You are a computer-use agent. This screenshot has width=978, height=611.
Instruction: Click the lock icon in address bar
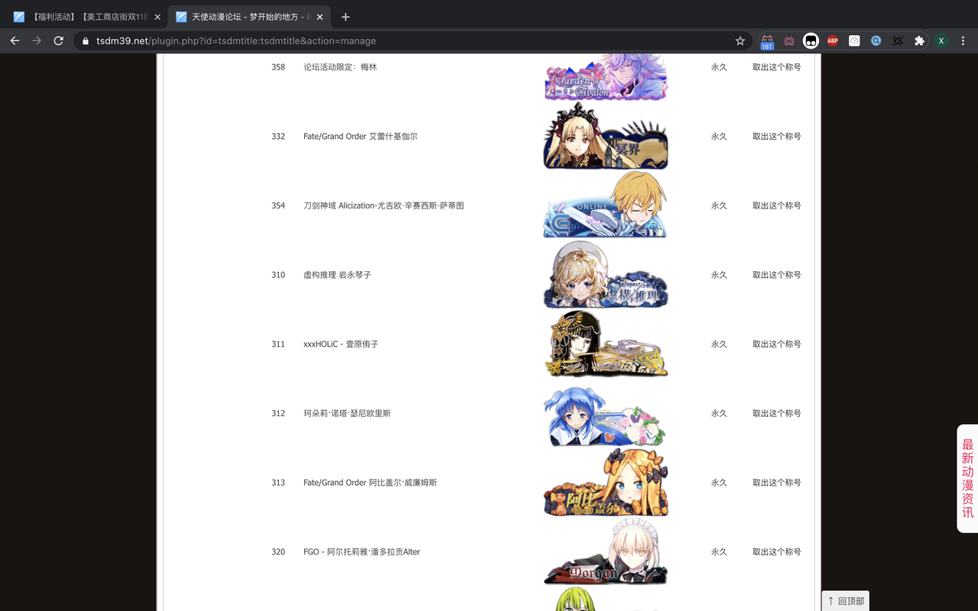(86, 40)
